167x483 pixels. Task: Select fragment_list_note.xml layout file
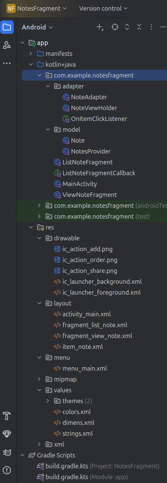(95, 325)
